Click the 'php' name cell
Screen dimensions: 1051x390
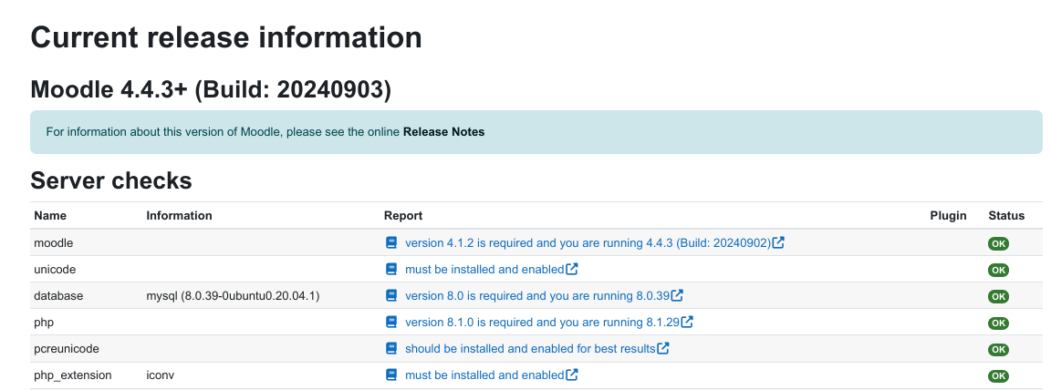[44, 323]
